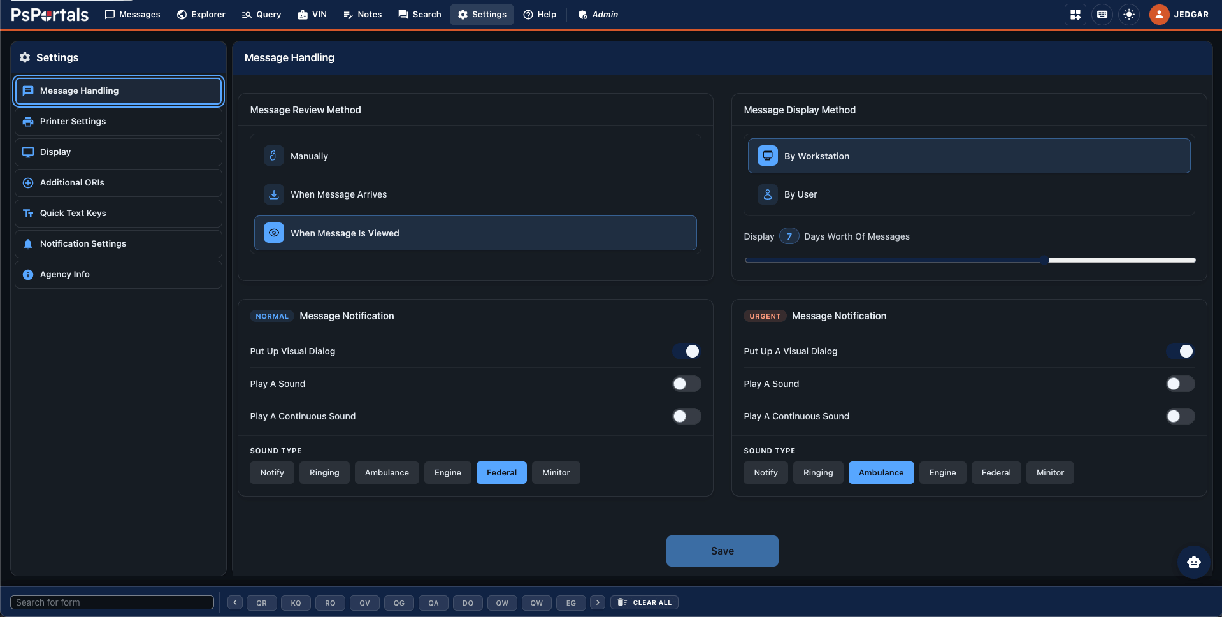This screenshot has width=1222, height=617.
Task: Save the message handling settings
Action: coord(722,551)
